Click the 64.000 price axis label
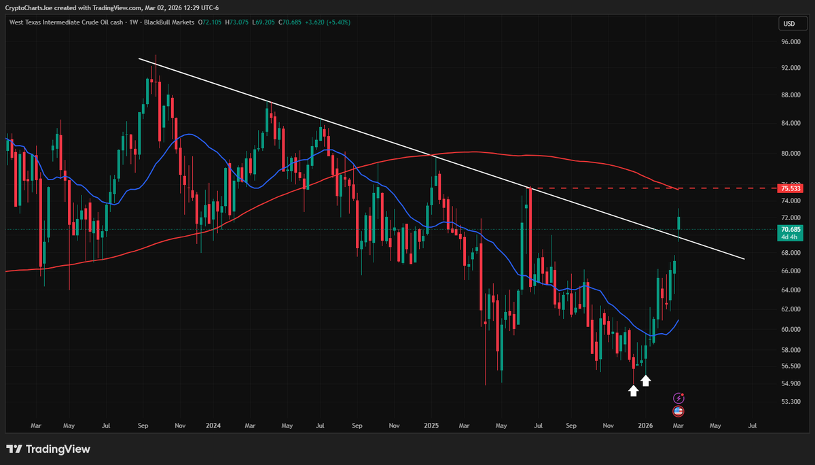 (x=791, y=290)
